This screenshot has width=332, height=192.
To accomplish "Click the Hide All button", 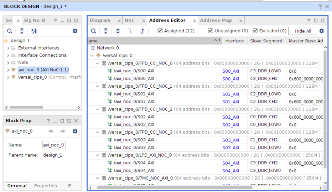I will [303, 31].
